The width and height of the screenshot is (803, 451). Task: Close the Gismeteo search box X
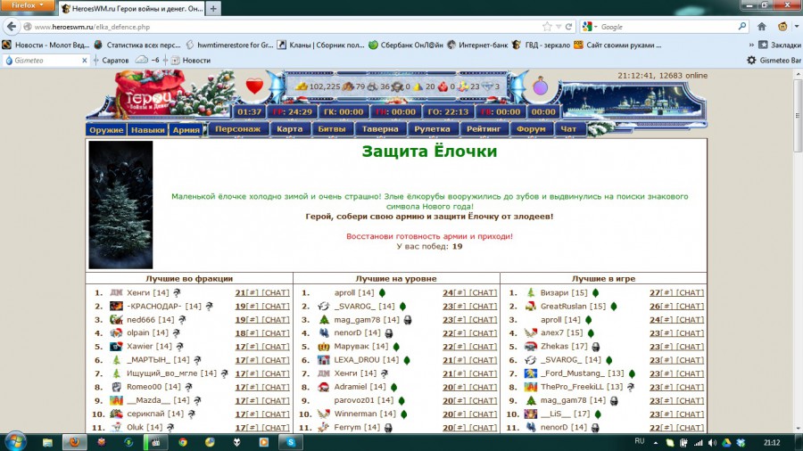pos(85,61)
